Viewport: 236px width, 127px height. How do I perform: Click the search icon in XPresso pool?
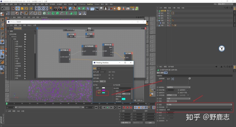coord(35,31)
